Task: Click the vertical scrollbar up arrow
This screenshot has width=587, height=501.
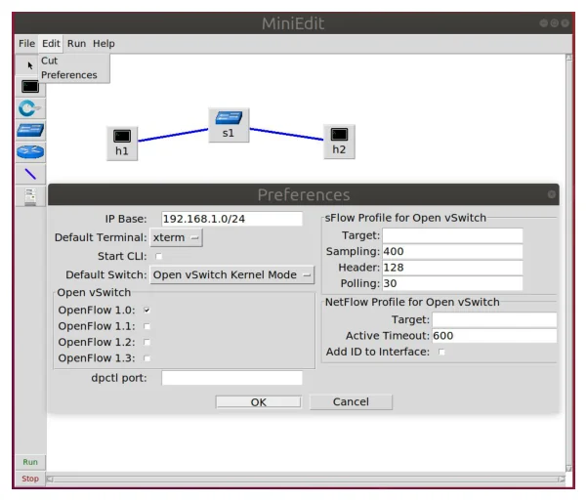Action: pyautogui.click(x=569, y=58)
